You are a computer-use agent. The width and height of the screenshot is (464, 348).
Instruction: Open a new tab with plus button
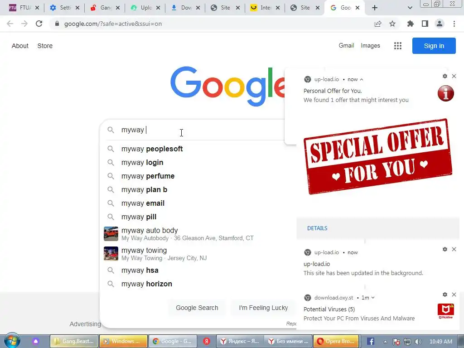(375, 8)
